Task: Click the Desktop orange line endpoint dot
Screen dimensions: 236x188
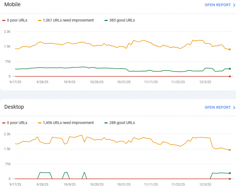Action: pyautogui.click(x=230, y=150)
